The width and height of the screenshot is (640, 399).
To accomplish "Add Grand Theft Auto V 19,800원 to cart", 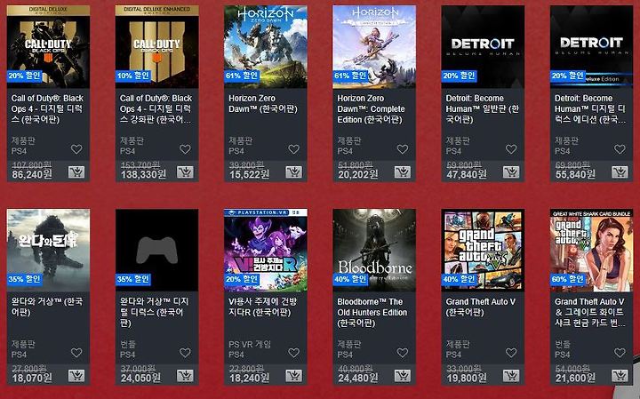I will pyautogui.click(x=511, y=376).
